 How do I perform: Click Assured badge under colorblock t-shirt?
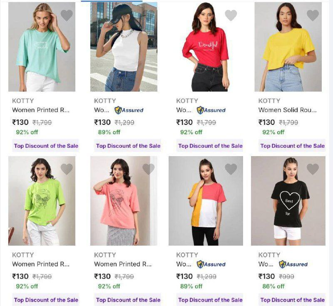tap(211, 264)
